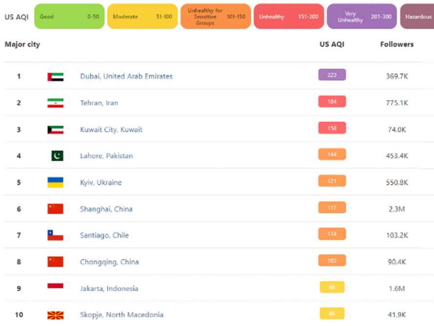Click the yellow Moderate 51-100 legend swatch
The width and height of the screenshot is (434, 326).
(x=142, y=16)
